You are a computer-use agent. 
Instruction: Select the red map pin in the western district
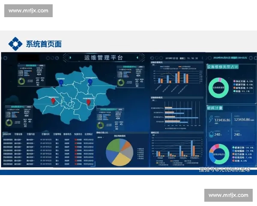pos(53,101)
